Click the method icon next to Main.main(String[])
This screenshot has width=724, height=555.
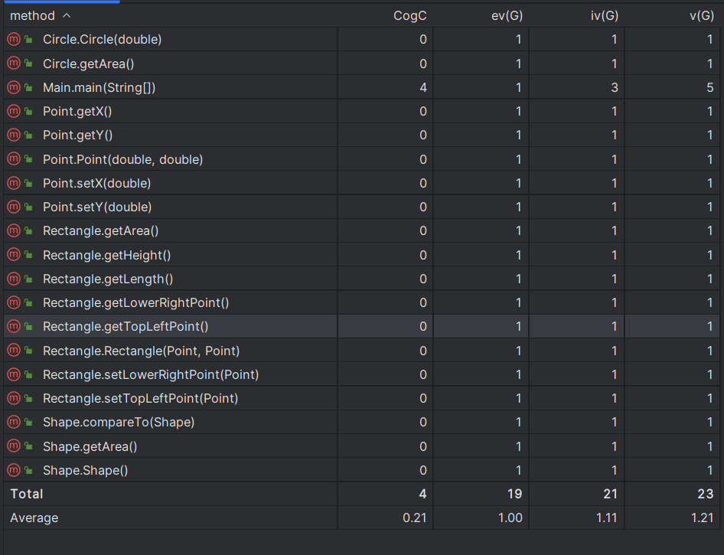point(13,87)
